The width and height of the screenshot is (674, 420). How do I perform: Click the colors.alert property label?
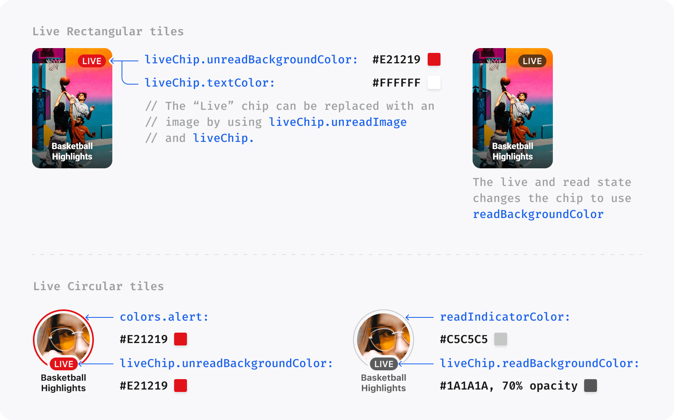click(164, 317)
